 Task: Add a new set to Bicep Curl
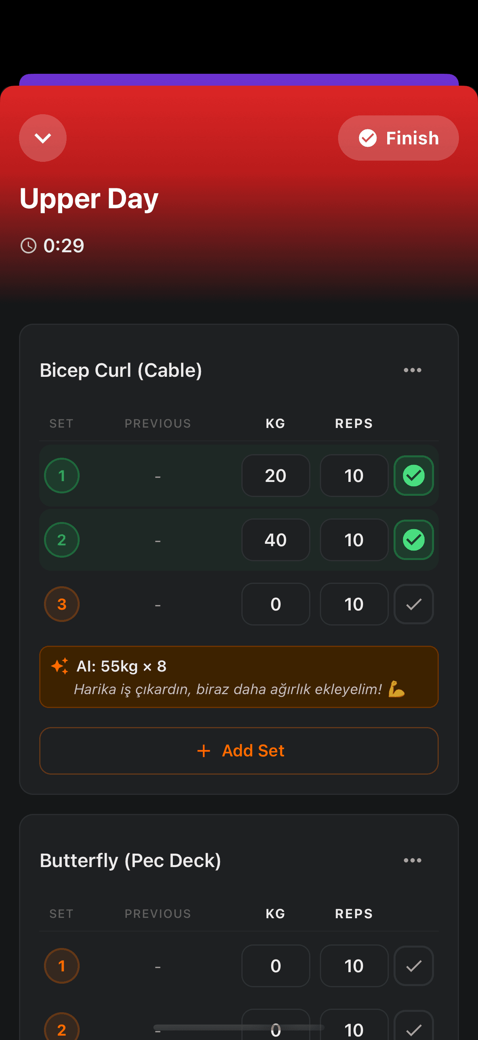239,750
